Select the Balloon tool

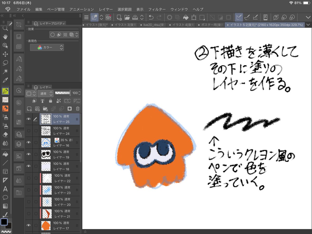point(5,197)
